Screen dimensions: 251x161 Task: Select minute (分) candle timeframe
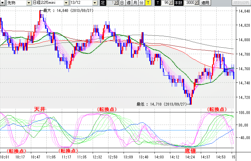[141, 3]
